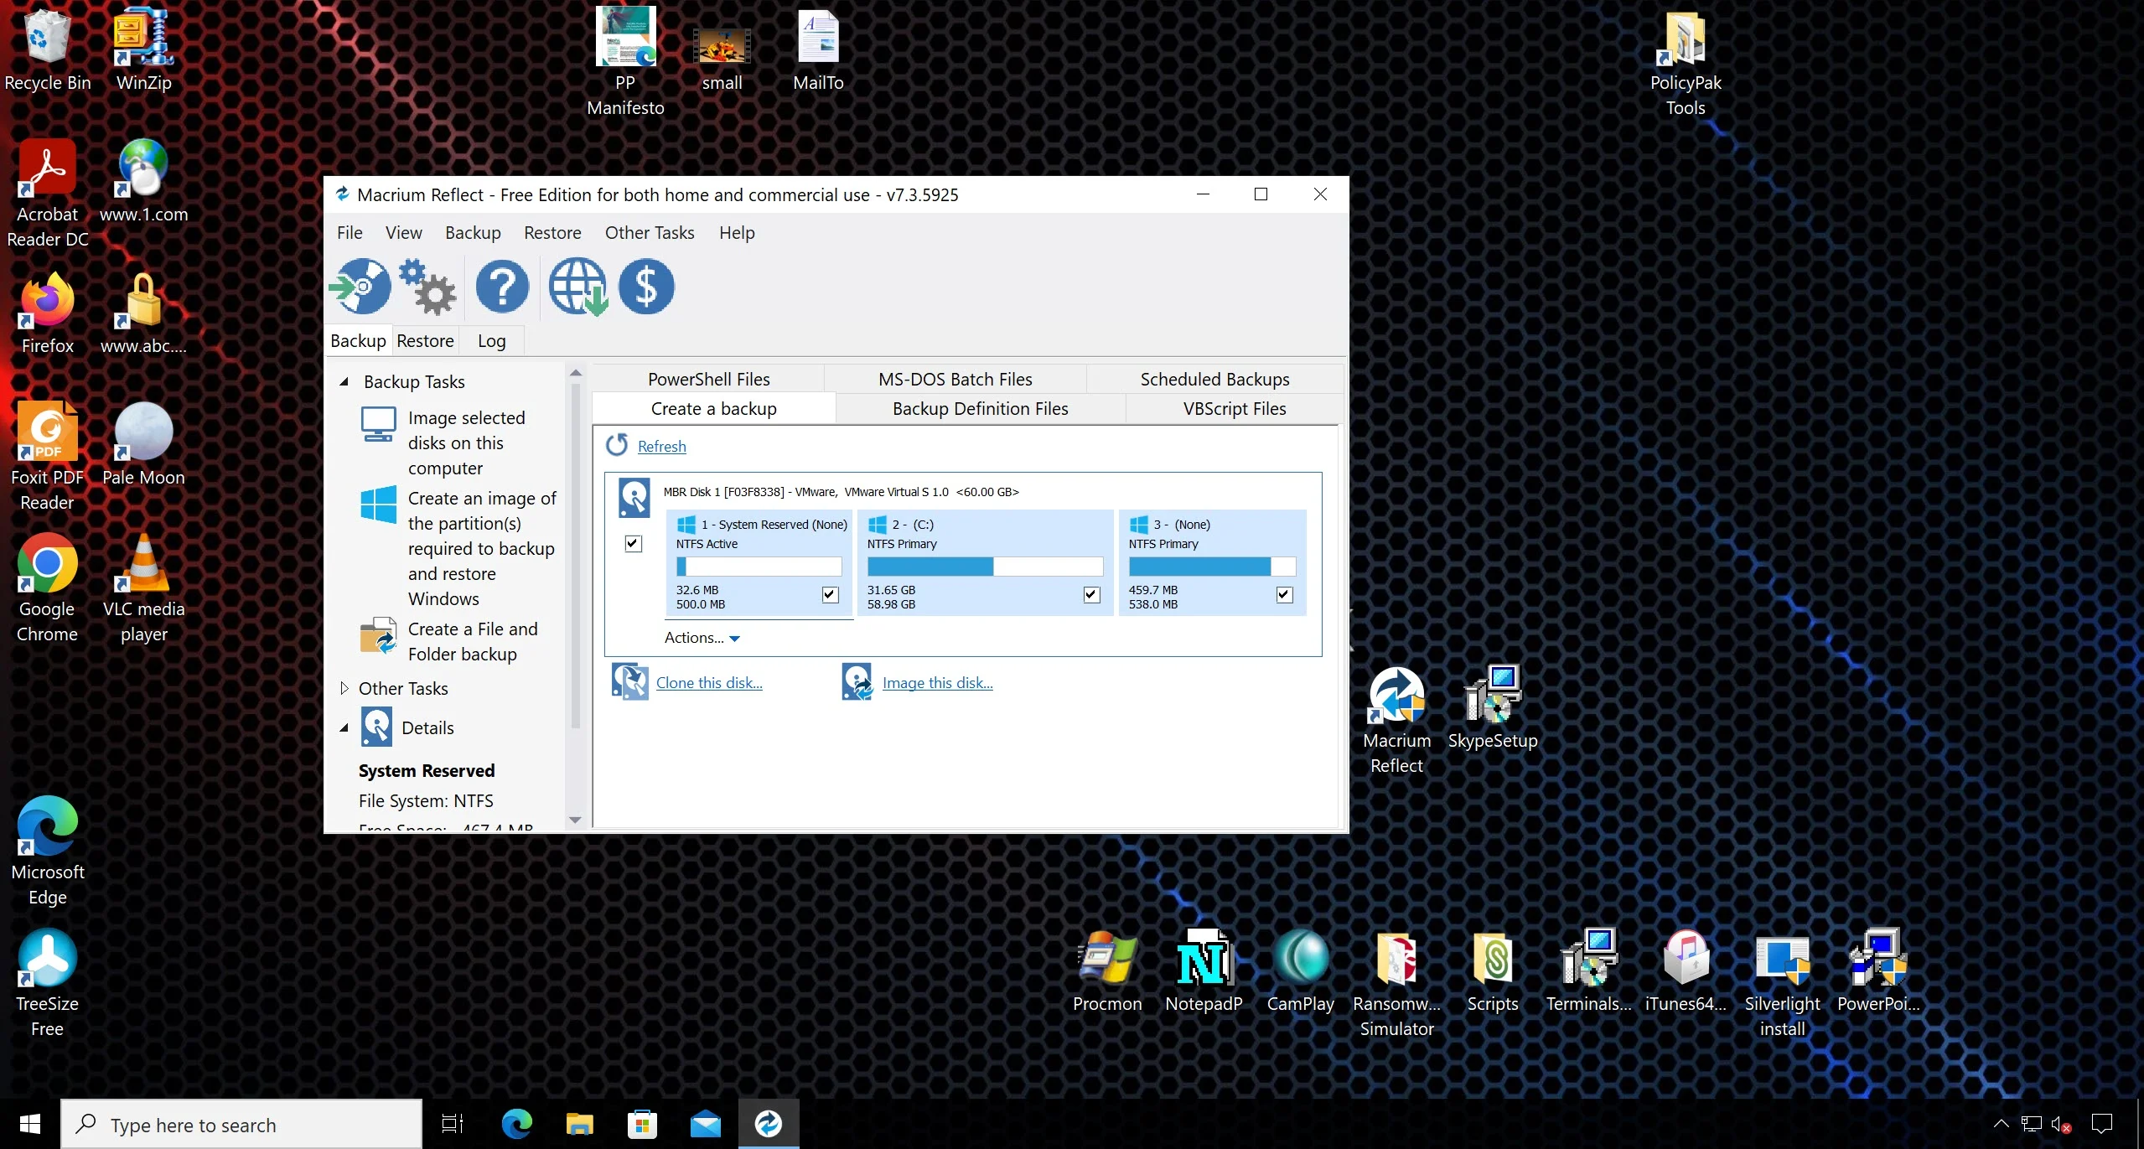
Task: Open the Backup menu
Action: pyautogui.click(x=473, y=232)
